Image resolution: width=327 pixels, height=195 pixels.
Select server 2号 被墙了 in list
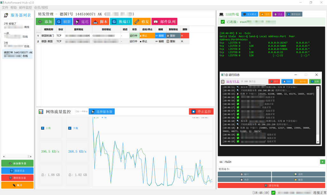point(18,25)
